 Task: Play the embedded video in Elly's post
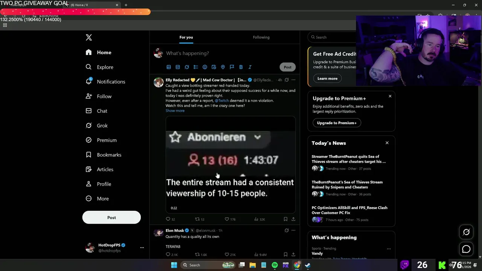[x=230, y=165]
